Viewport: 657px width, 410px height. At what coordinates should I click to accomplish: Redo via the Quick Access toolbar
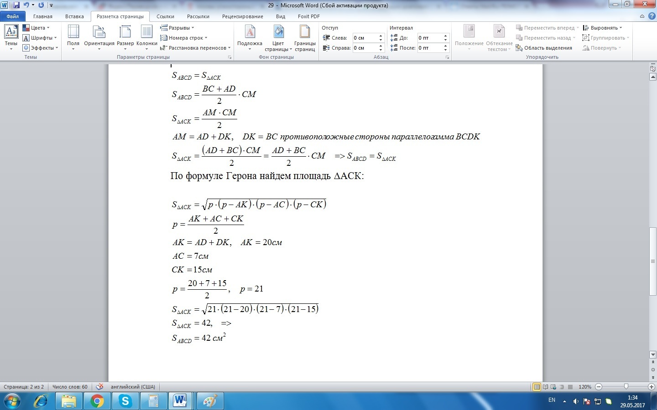41,5
